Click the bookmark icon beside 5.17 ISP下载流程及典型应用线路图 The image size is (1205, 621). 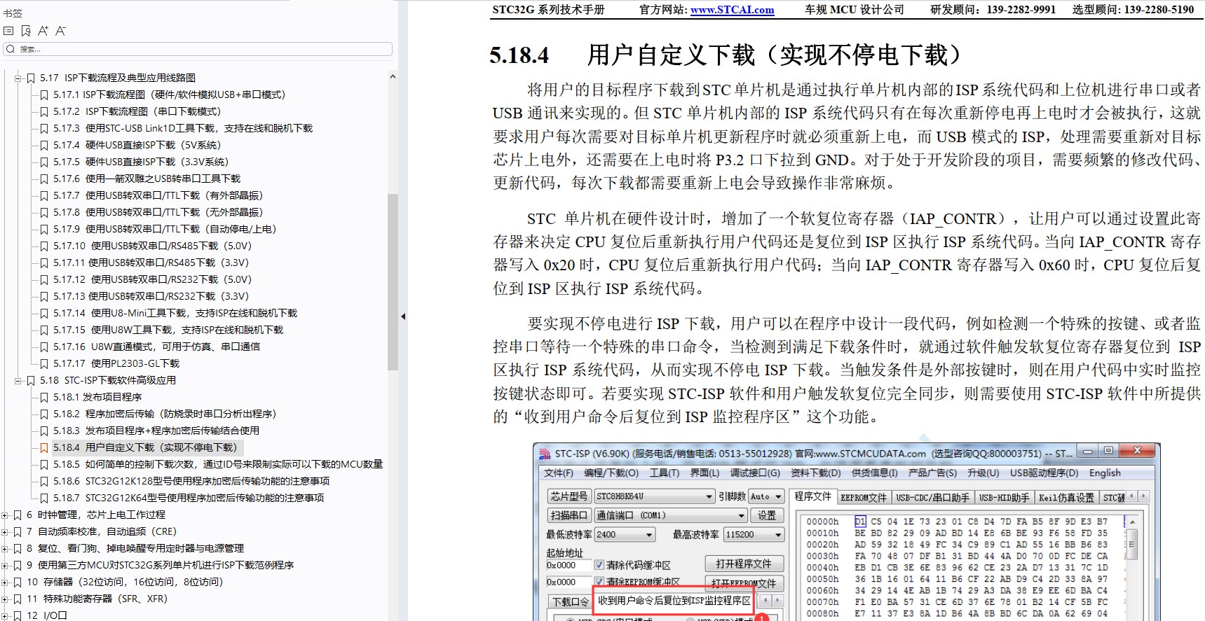pyautogui.click(x=31, y=78)
